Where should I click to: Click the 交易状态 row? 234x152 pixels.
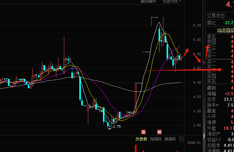tap(216, 16)
